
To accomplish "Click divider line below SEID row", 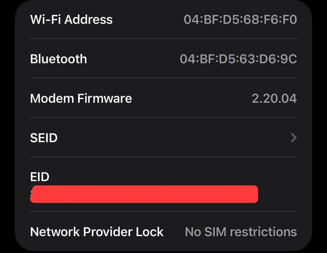I will 164,157.
